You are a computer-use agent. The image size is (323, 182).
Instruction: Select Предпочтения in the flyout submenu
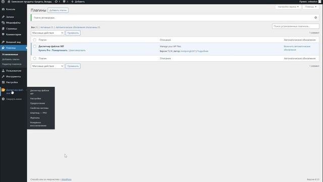(x=37, y=103)
